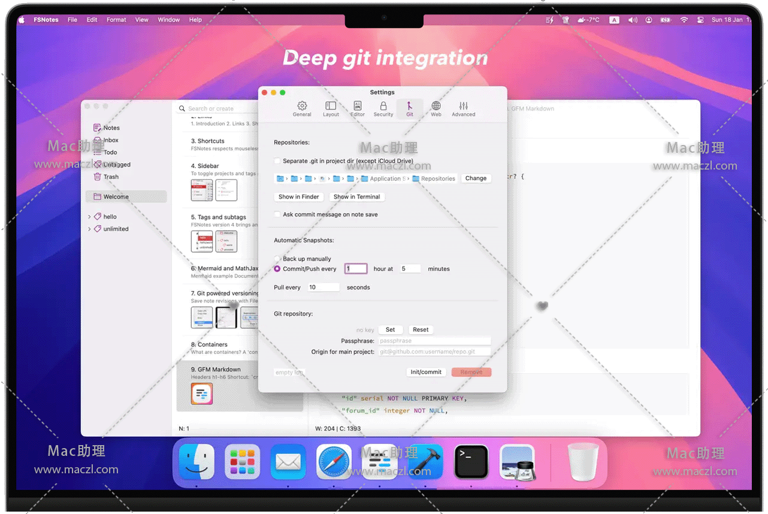Open the File menu
This screenshot has width=768, height=514.
[x=72, y=20]
